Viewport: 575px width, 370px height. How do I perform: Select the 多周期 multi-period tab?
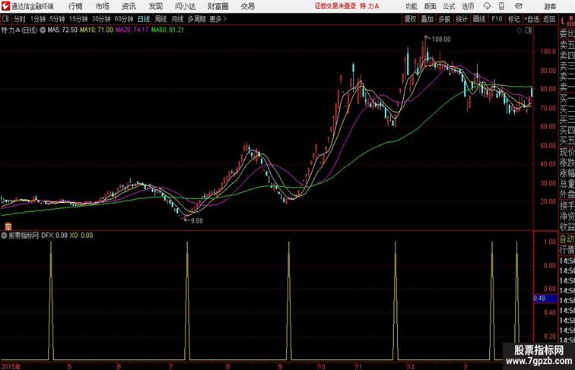click(196, 19)
